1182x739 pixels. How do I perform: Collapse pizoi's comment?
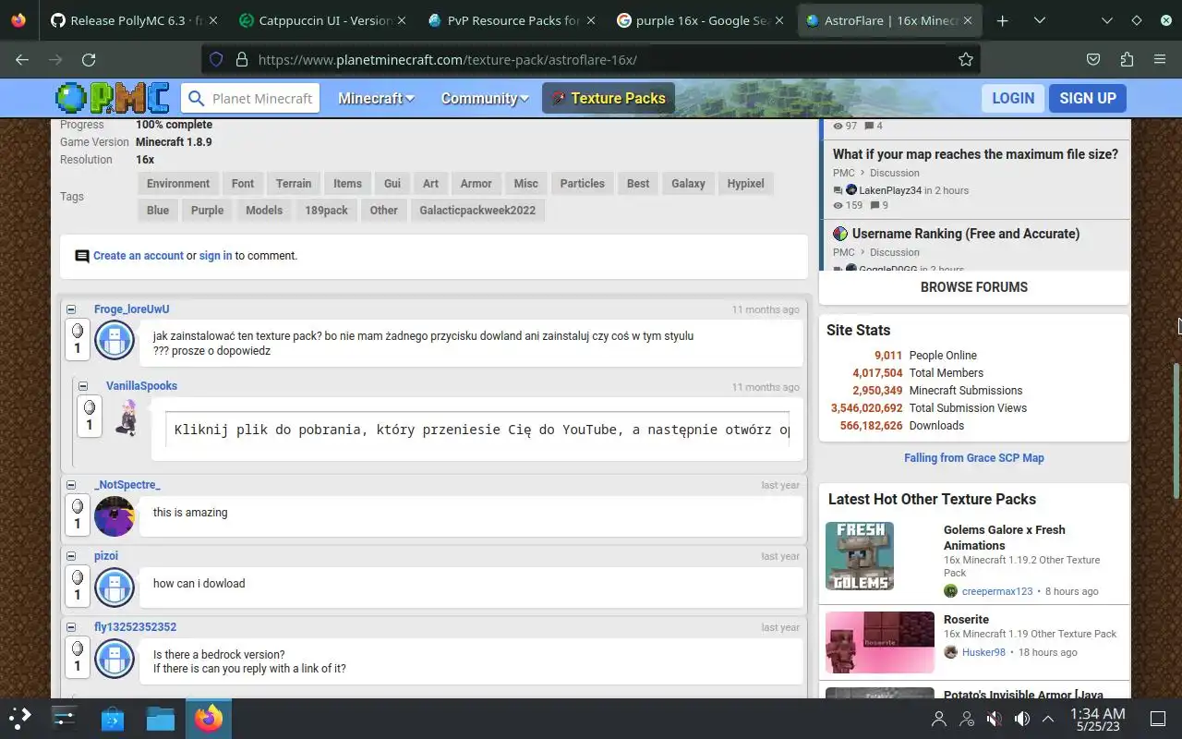point(71,556)
